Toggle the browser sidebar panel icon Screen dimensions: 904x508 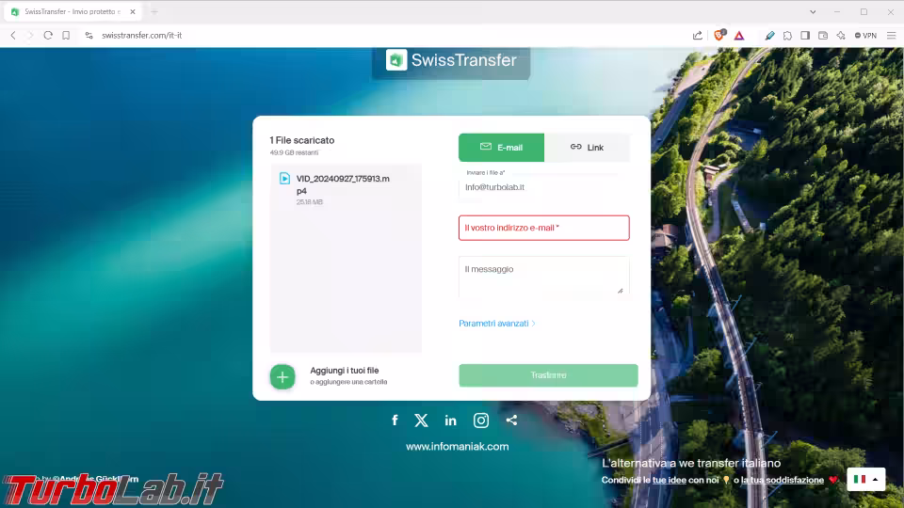click(805, 35)
